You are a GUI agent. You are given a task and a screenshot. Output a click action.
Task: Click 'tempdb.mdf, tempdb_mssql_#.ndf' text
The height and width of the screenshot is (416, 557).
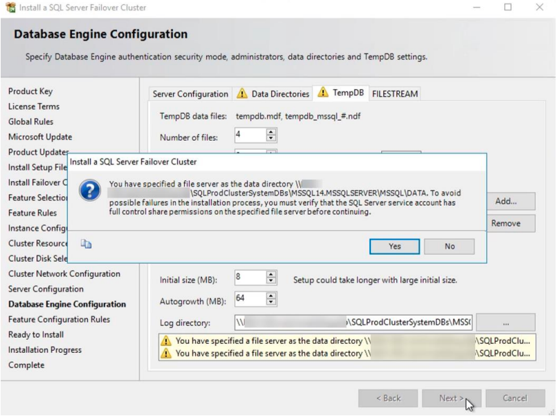point(298,116)
